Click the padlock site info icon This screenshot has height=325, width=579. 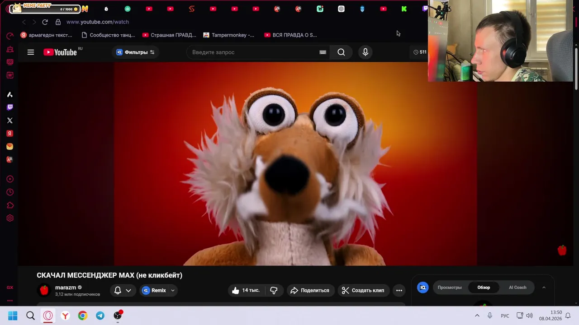[58, 22]
